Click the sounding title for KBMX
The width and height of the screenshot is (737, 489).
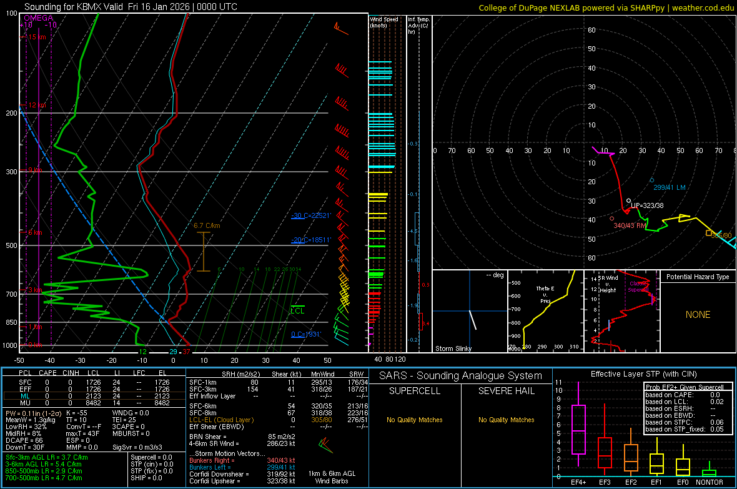tap(131, 7)
